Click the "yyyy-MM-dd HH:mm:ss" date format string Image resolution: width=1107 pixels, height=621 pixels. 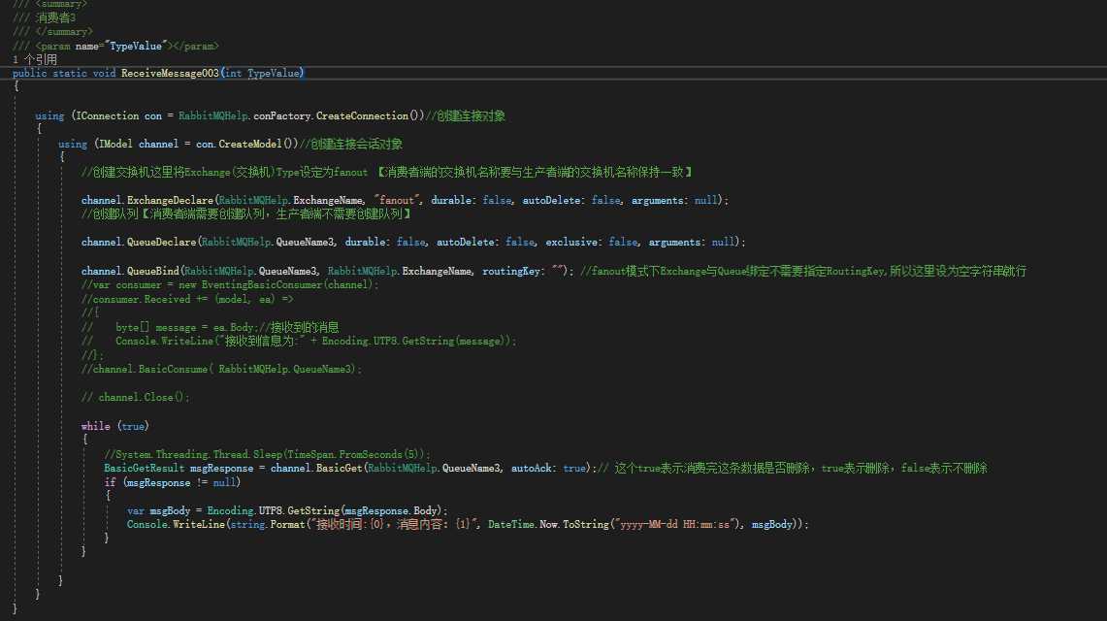(x=674, y=524)
